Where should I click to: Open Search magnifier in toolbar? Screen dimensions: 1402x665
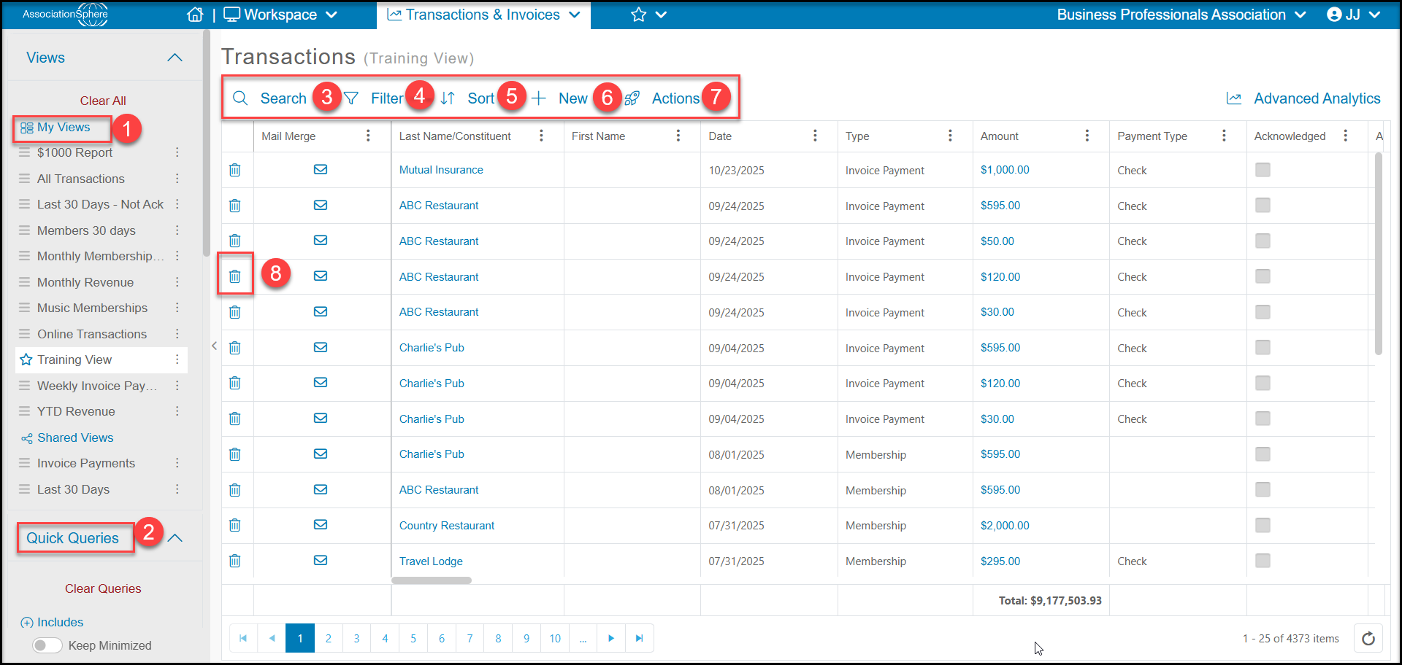click(x=240, y=98)
